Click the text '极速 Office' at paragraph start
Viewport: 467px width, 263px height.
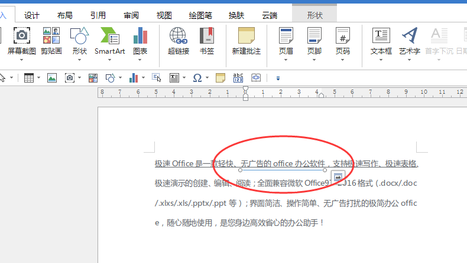pyautogui.click(x=174, y=163)
